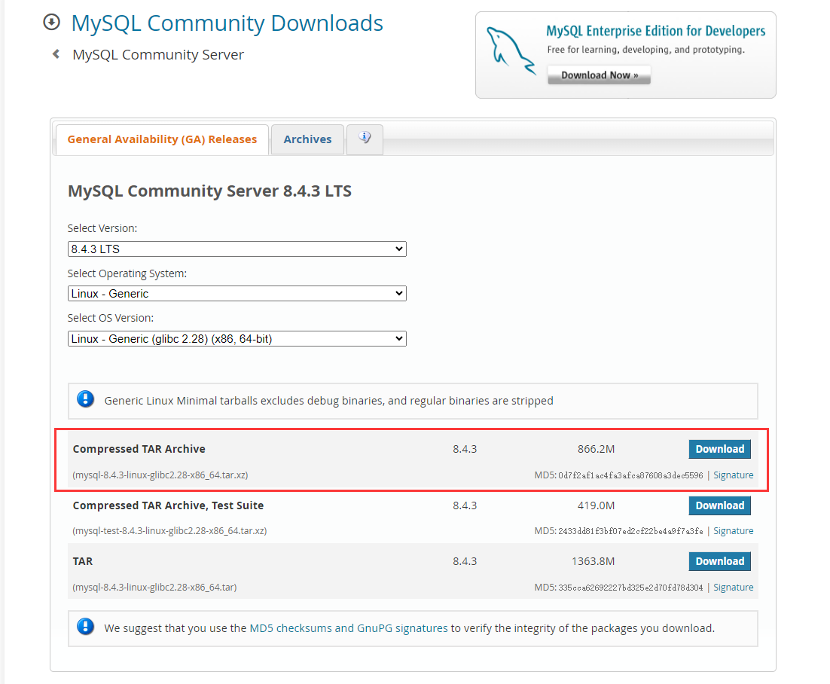
Task: Download the Compressed TAR Archive, Test Suite
Action: (x=719, y=505)
